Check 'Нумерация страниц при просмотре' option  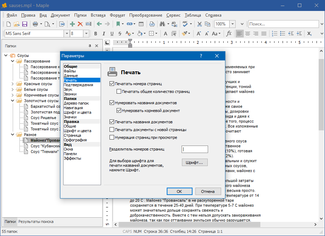pyautogui.click(x=112, y=137)
